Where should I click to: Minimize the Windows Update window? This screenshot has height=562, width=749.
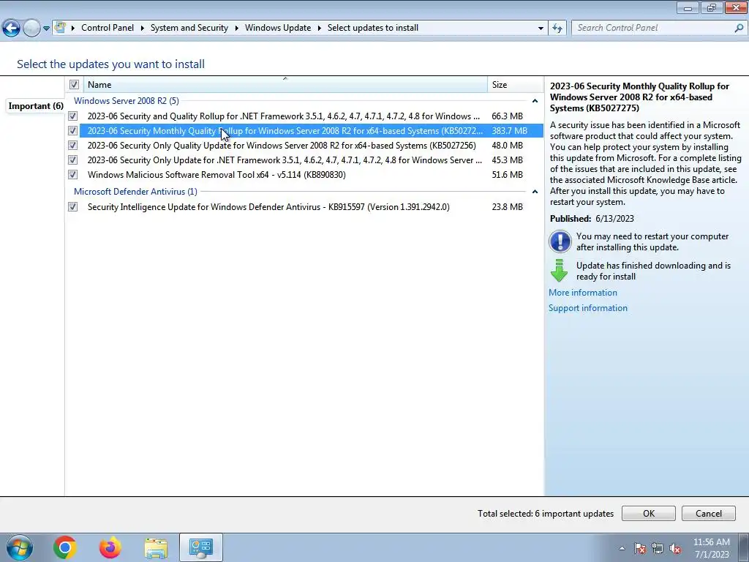(688, 8)
